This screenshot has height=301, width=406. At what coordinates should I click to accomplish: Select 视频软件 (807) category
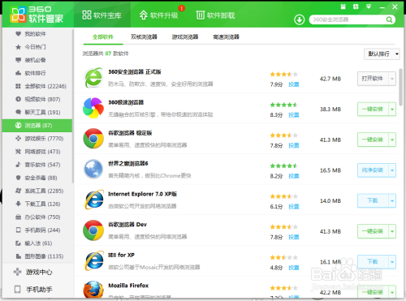(x=37, y=99)
